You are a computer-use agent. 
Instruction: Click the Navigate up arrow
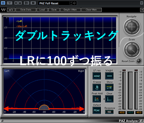click(132, 21)
